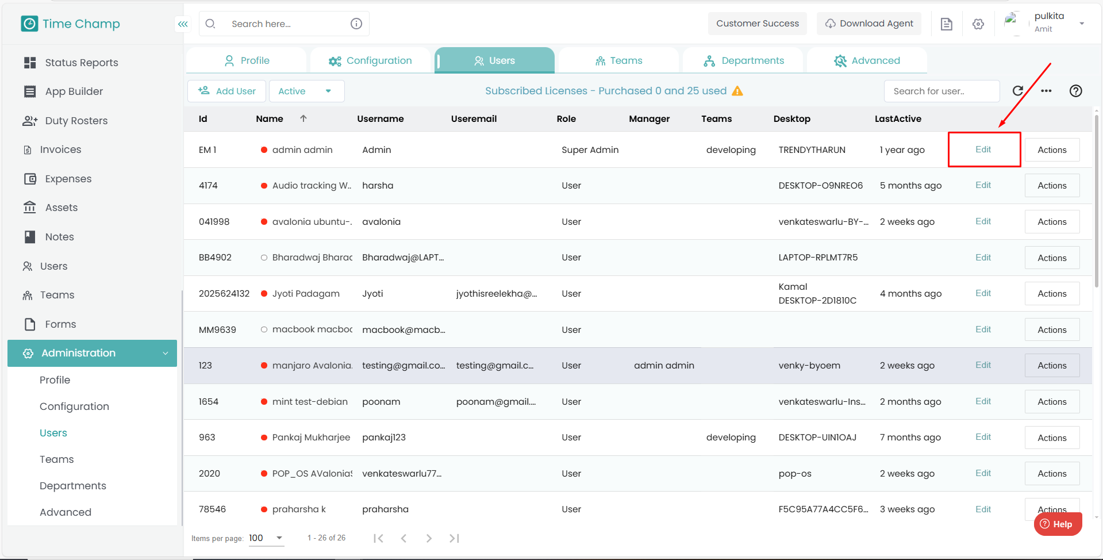This screenshot has height=560, width=1103.
Task: Click Edit for admin admin user
Action: pyautogui.click(x=983, y=149)
